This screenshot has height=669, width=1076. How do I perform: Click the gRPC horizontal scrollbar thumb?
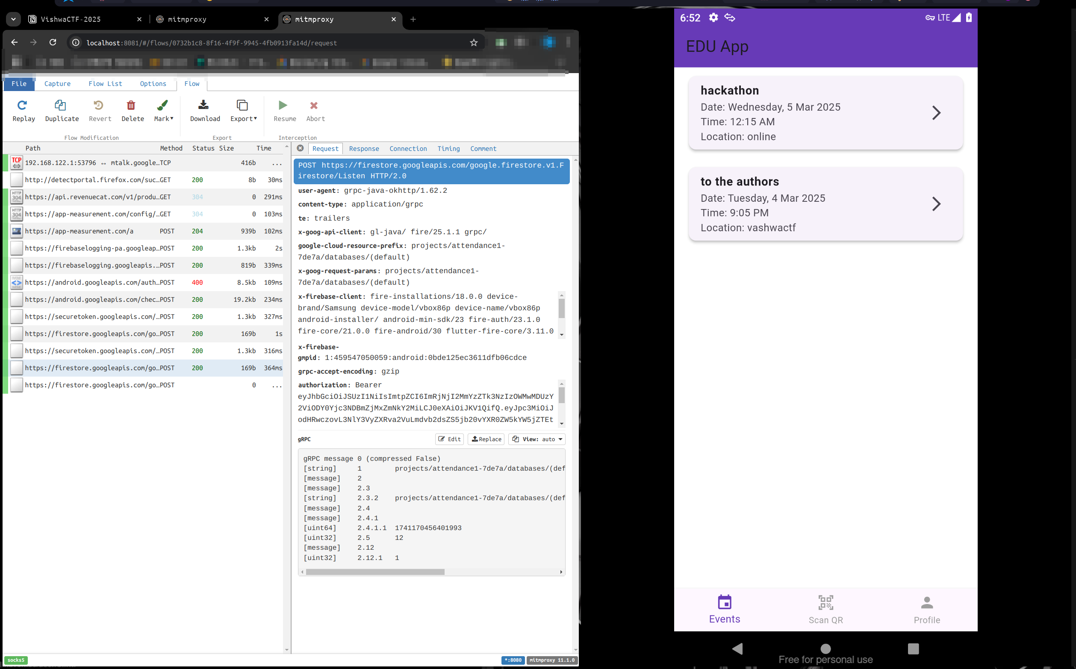coord(375,572)
